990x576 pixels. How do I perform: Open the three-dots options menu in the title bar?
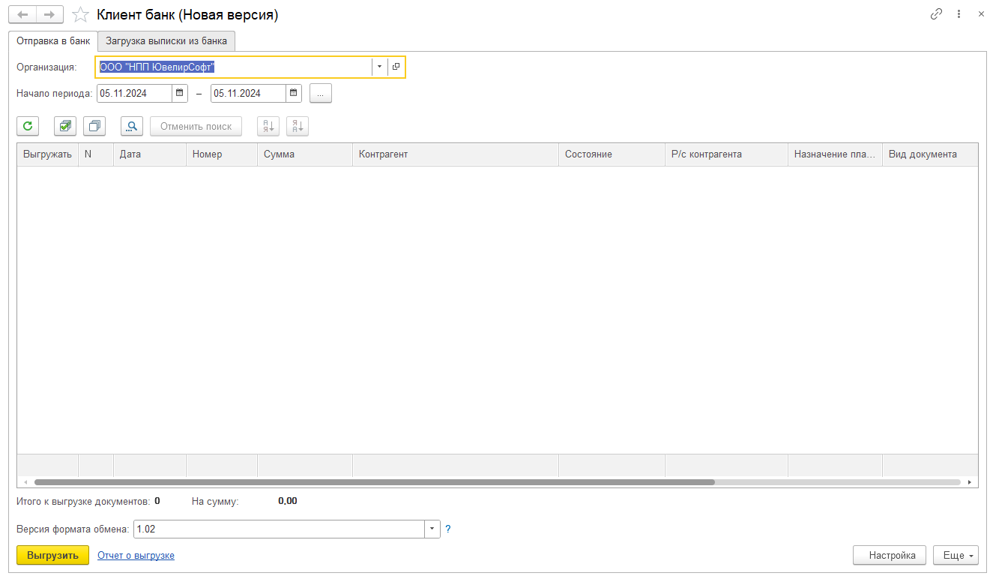959,14
